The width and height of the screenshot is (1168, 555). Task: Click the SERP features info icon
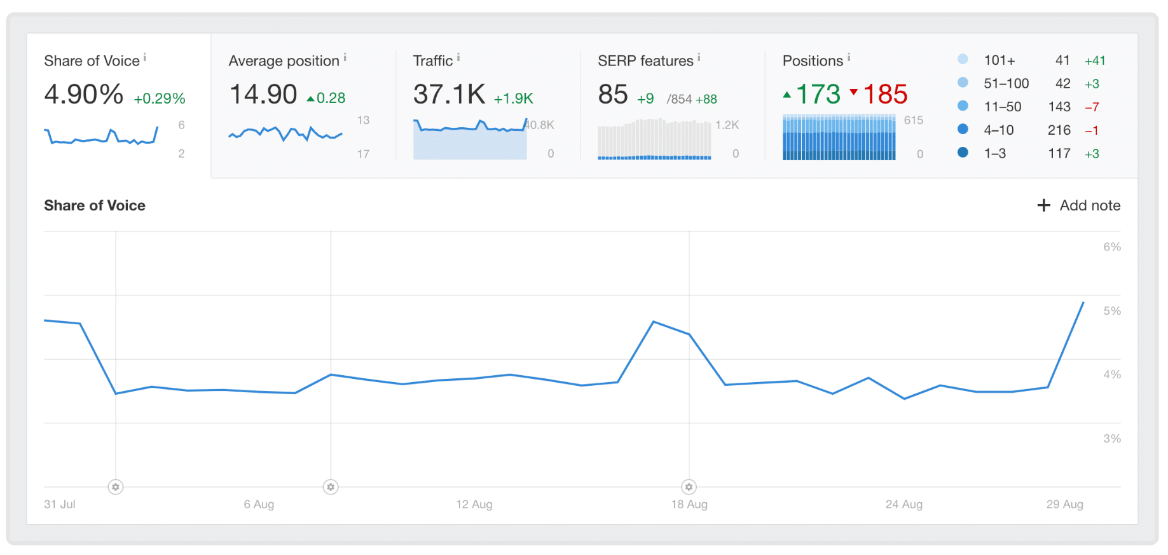699,57
